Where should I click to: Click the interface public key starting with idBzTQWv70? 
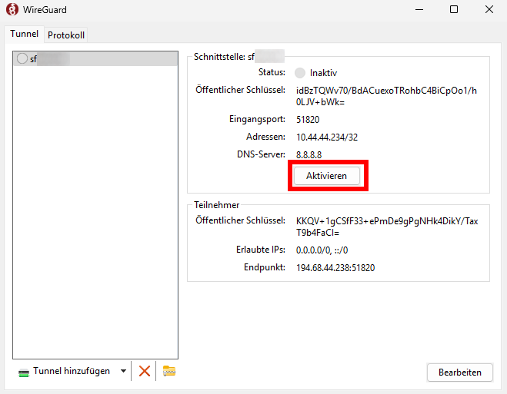(x=386, y=96)
